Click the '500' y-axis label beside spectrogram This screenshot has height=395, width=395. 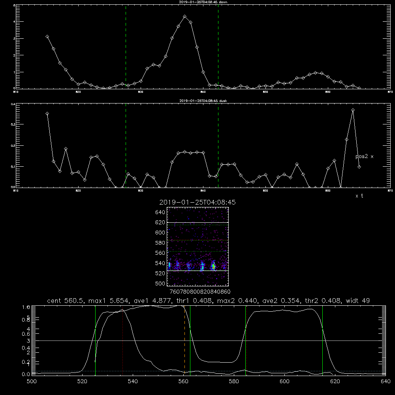point(160,283)
